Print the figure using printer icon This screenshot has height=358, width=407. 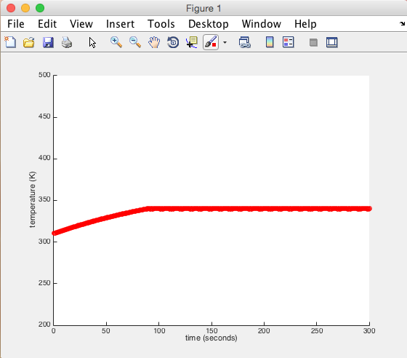67,42
